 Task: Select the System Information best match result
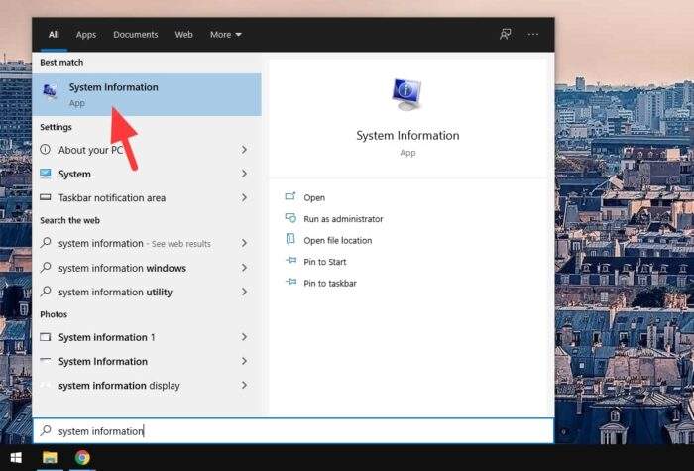pyautogui.click(x=147, y=94)
